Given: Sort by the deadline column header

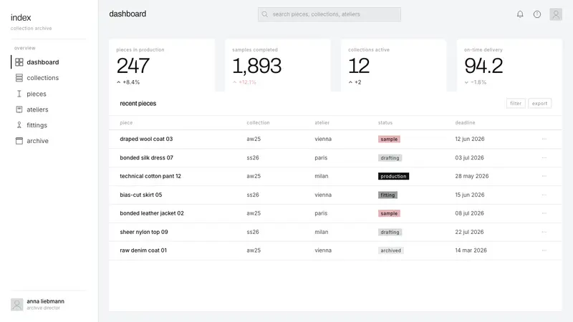Looking at the screenshot, I should 465,122.
